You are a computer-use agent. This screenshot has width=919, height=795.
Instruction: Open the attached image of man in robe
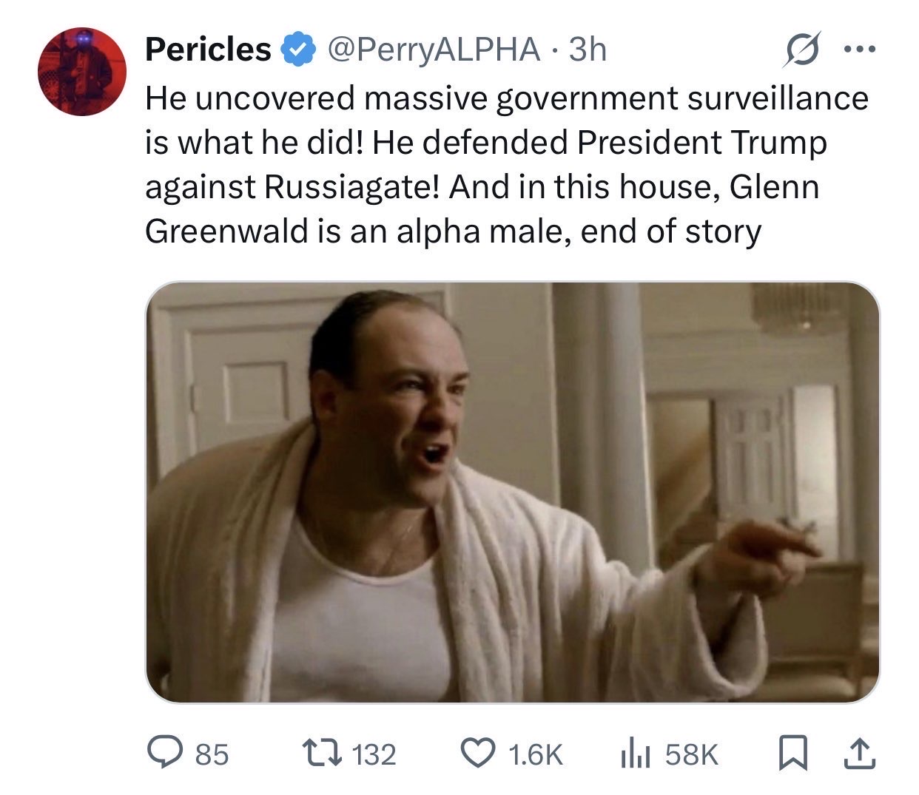tap(512, 492)
